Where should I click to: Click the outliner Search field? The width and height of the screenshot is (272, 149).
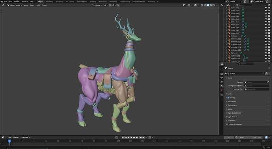click(x=244, y=5)
